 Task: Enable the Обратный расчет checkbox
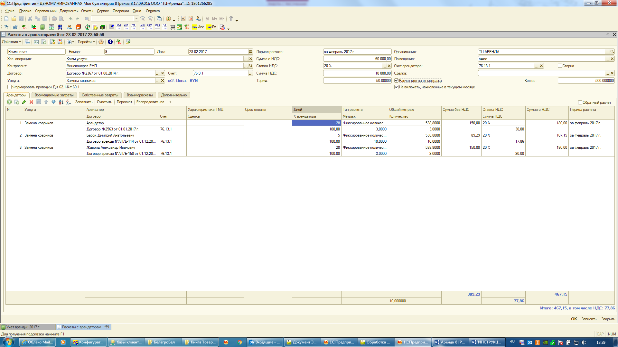(580, 102)
